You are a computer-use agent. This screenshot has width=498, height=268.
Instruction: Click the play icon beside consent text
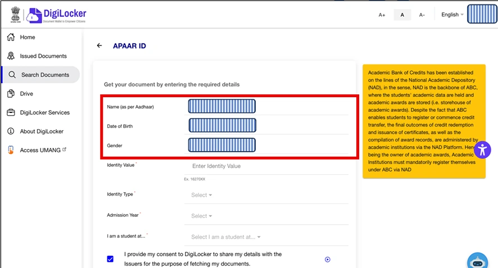328,259
